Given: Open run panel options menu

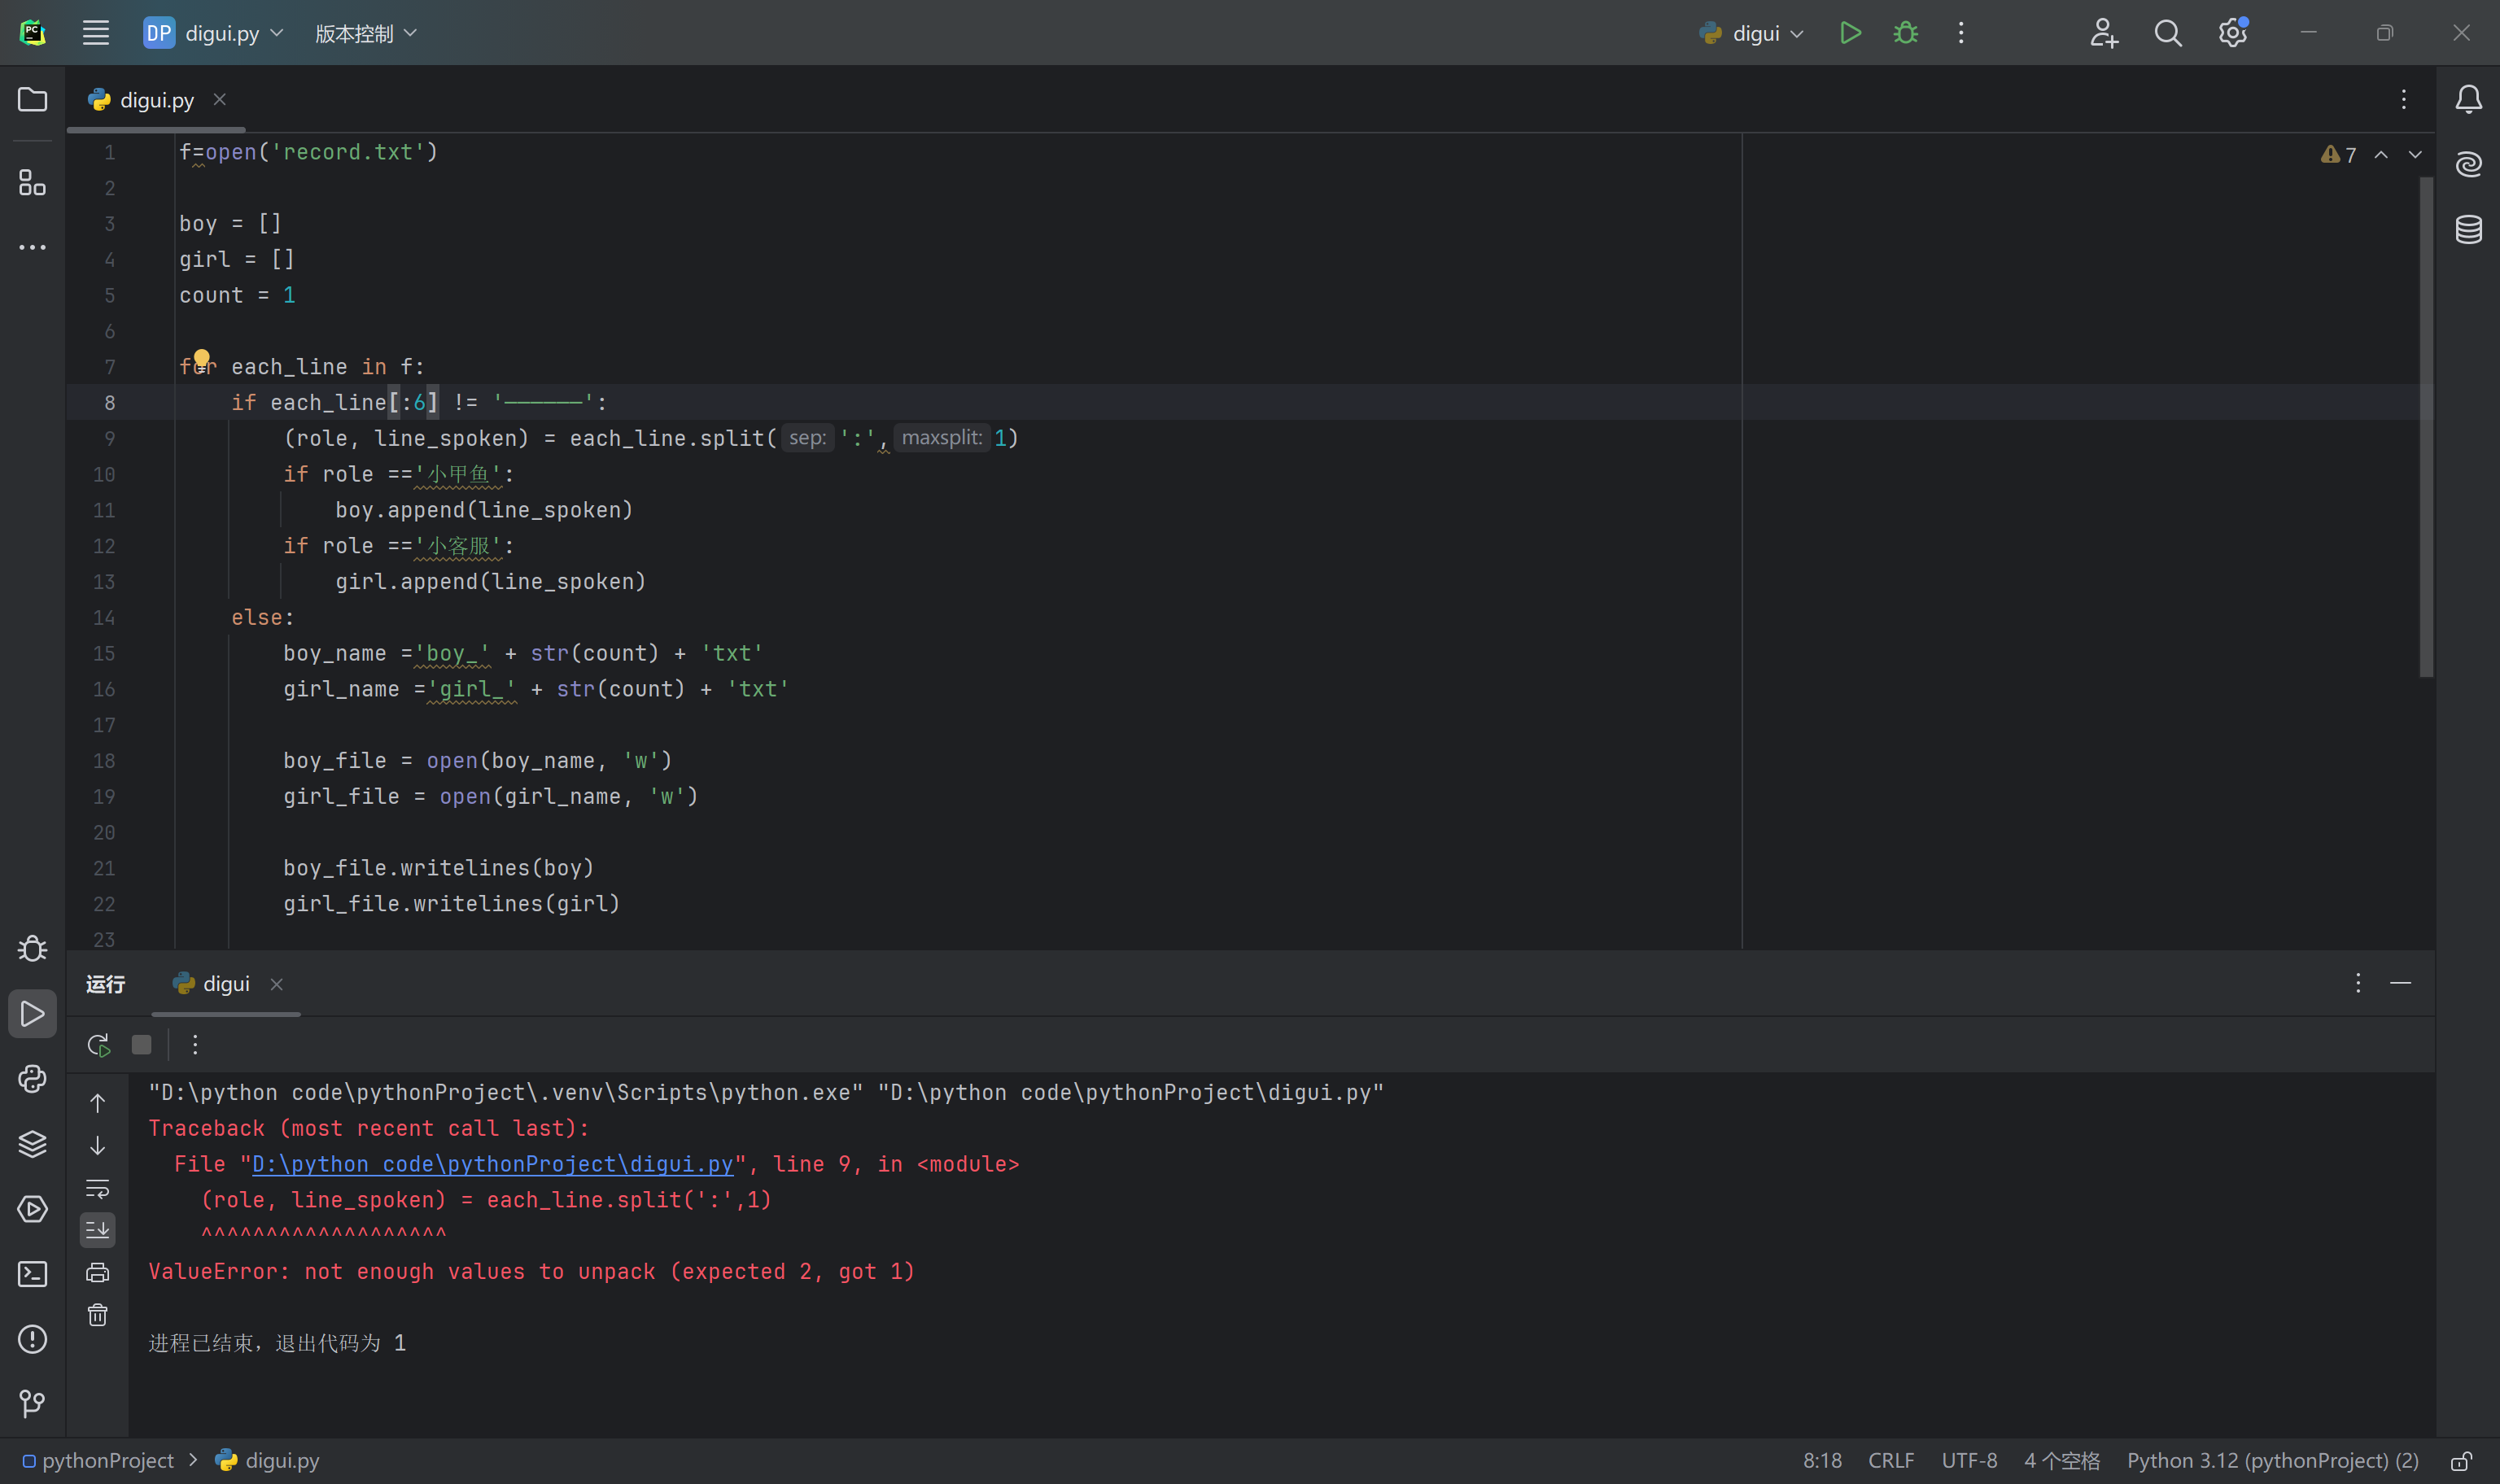Looking at the screenshot, I should click(x=2357, y=984).
